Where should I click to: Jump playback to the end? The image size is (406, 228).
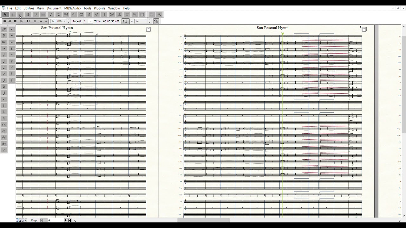pos(46,21)
